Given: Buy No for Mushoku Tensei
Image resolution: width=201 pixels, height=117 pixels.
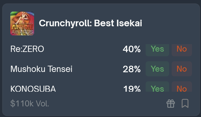Looking at the screenshot, I should (x=182, y=69).
